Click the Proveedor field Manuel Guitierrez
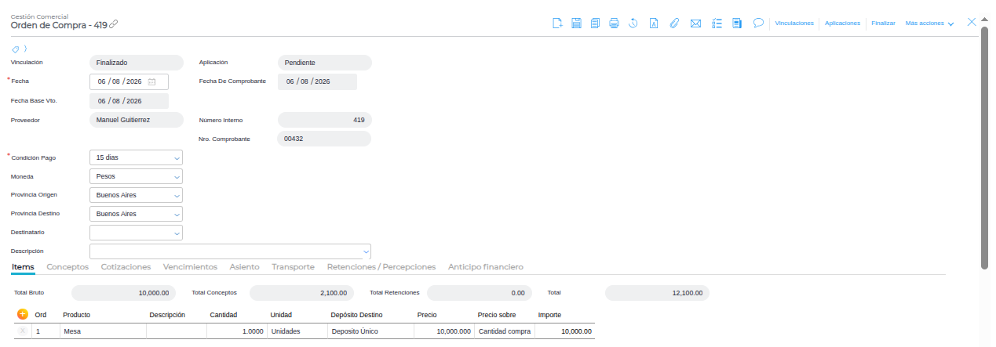The image size is (996, 347). [136, 120]
